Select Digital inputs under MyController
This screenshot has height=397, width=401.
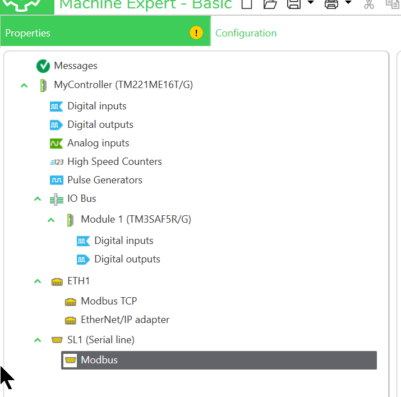point(97,107)
